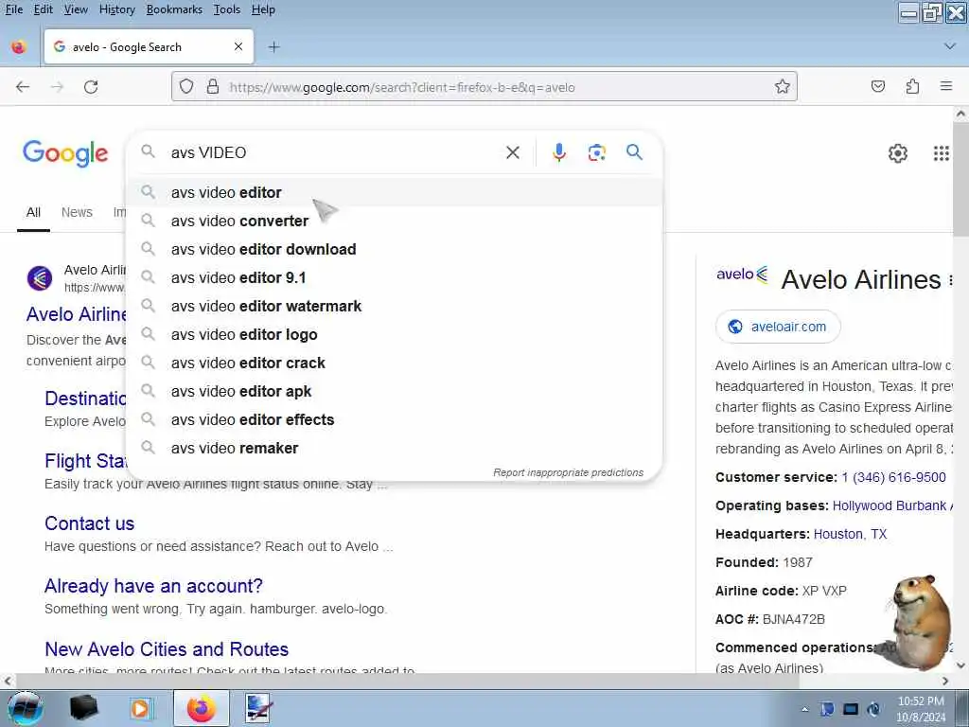The image size is (969, 727).
Task: Call customer service number 1 (346) 616-9500
Action: 893,477
